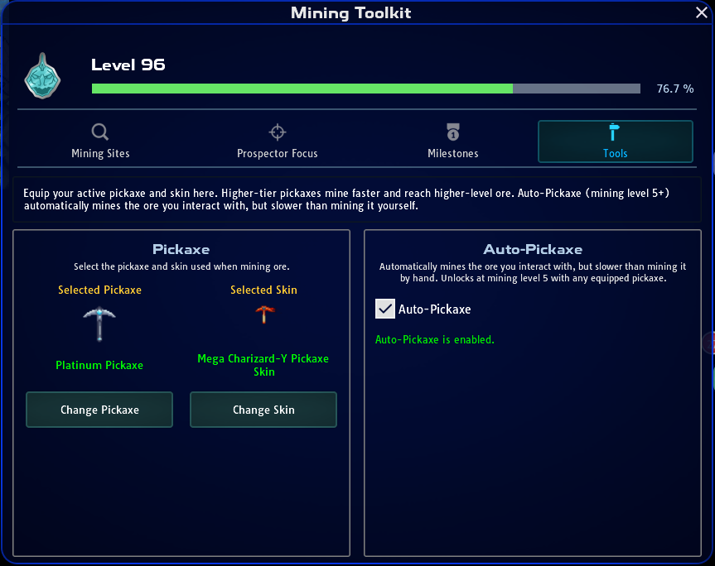
Task: Switch to the Prospector Focus tab
Action: [x=278, y=141]
